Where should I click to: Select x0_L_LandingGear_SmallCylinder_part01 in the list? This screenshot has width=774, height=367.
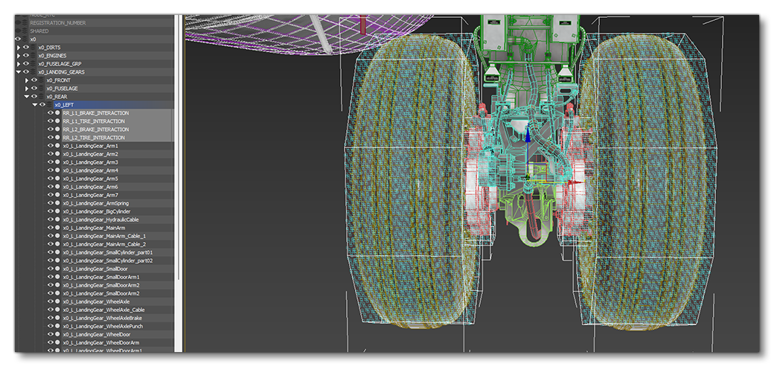point(108,252)
